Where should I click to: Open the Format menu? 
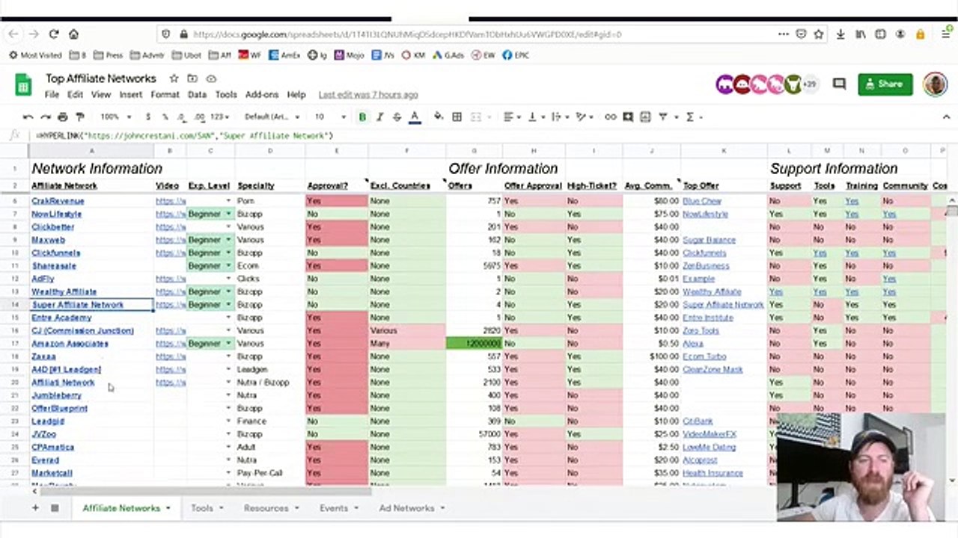[165, 95]
